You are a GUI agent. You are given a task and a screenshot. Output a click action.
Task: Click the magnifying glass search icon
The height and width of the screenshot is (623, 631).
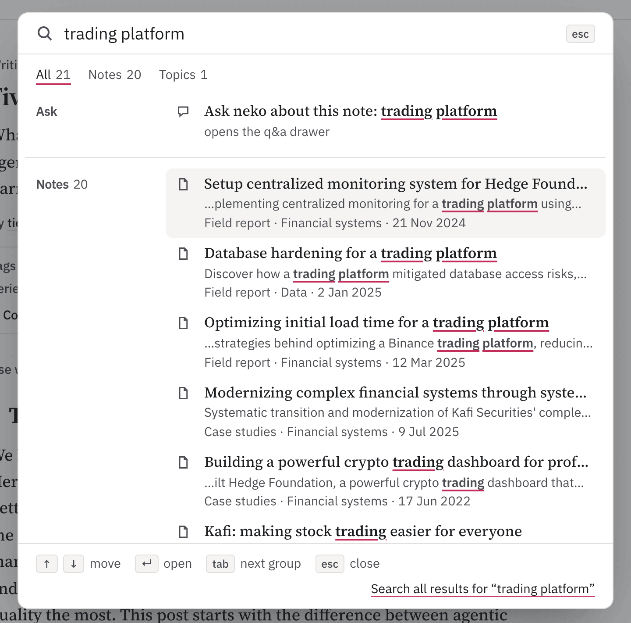pyautogui.click(x=45, y=33)
